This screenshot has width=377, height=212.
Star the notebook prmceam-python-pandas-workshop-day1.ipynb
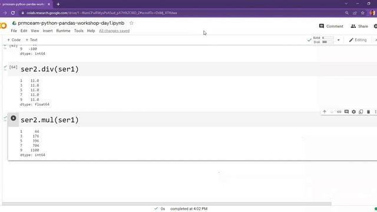point(131,23)
